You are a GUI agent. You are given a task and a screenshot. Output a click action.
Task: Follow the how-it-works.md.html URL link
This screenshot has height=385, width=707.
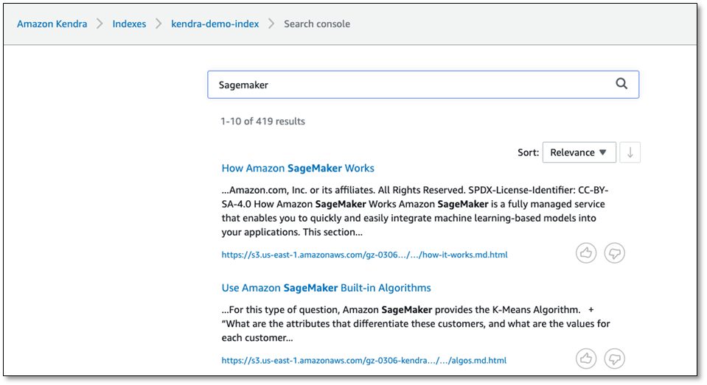point(364,255)
